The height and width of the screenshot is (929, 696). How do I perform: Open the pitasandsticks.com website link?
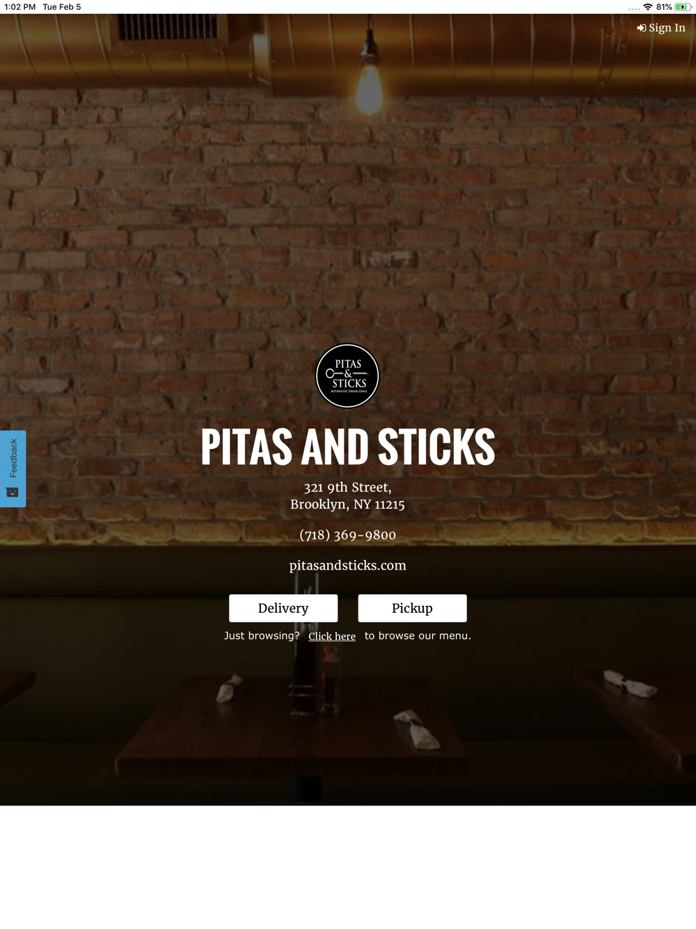(x=347, y=565)
